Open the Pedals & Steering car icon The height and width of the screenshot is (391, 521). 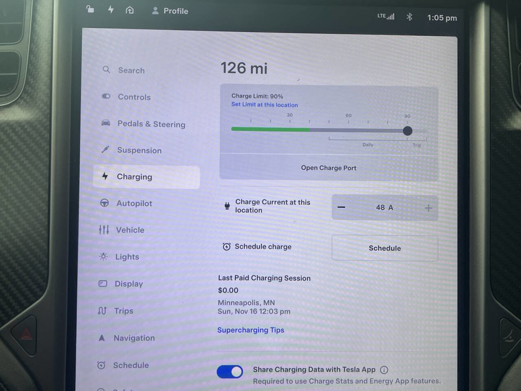point(105,123)
